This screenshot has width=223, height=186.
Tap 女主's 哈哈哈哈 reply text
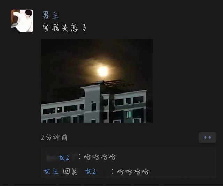point(133,172)
